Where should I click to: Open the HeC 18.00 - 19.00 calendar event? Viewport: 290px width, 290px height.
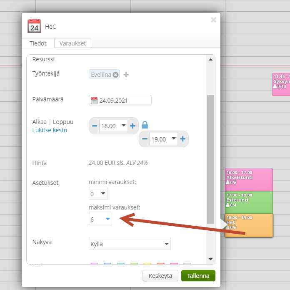pos(249,225)
